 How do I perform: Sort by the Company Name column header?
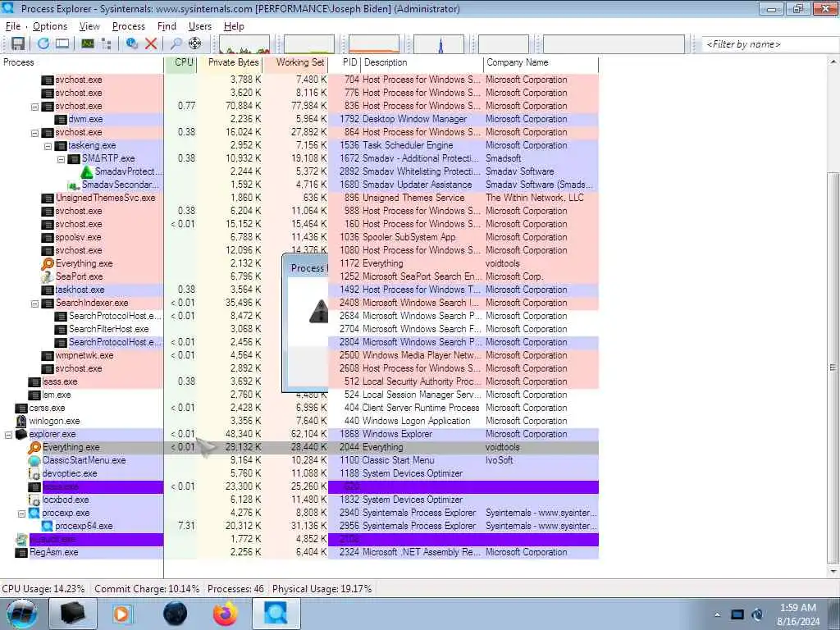(x=541, y=62)
